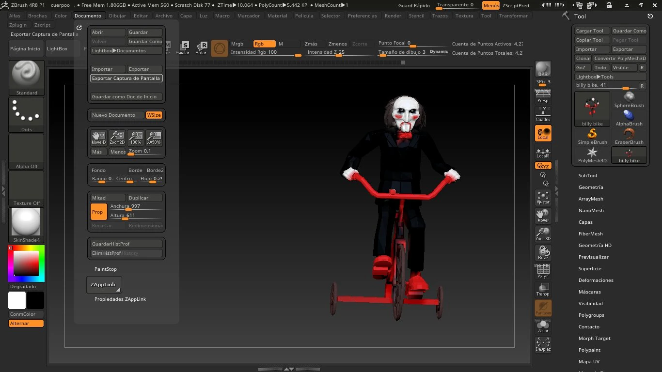
Task: Expand the ArrayMesh subpalette
Action: (591, 199)
